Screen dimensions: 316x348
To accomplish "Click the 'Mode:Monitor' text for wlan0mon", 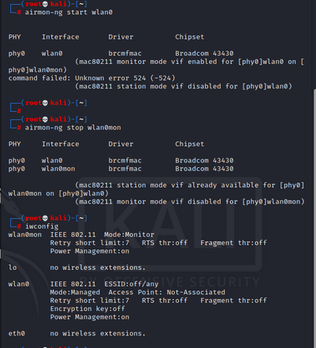I will click(x=129, y=234).
